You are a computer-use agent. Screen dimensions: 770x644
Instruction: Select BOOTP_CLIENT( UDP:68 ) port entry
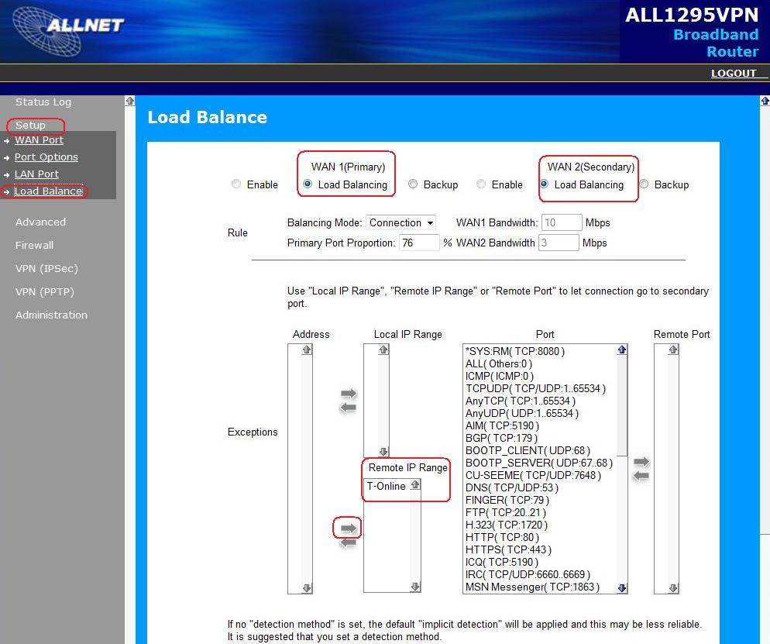point(528,450)
